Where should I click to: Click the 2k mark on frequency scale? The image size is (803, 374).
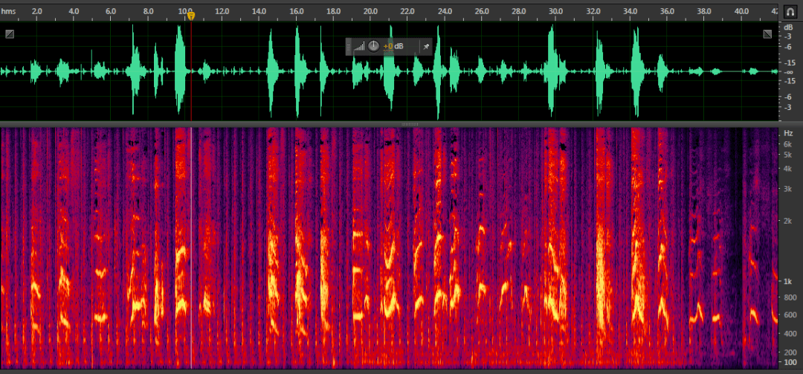point(788,220)
